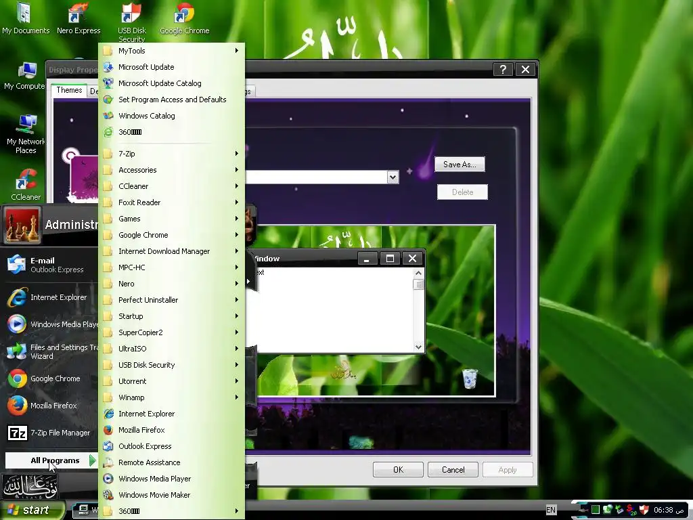Click preview window scrollbar up arrow

click(418, 274)
